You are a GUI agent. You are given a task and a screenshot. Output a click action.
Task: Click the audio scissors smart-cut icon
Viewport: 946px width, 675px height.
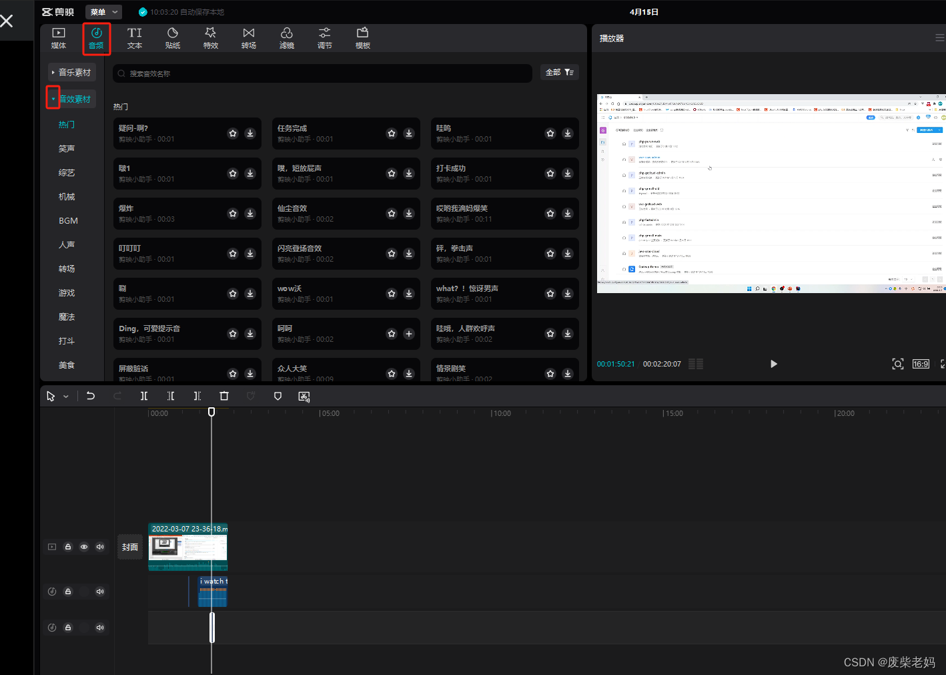(304, 397)
